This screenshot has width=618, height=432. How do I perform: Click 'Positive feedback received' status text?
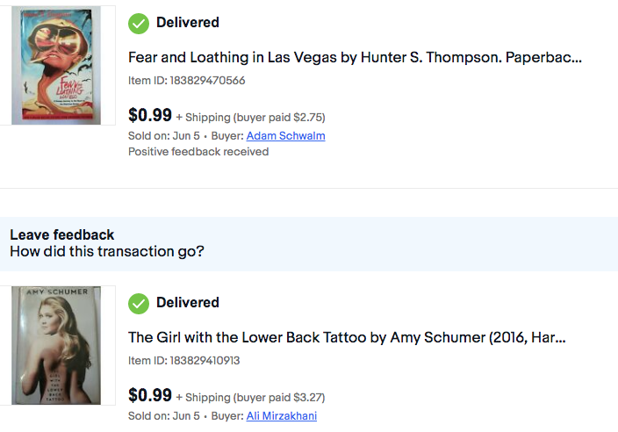[x=198, y=152]
